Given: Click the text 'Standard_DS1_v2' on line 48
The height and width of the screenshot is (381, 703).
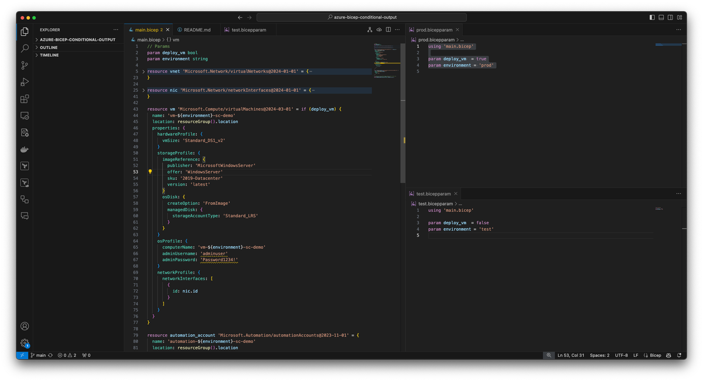Looking at the screenshot, I should [x=204, y=140].
